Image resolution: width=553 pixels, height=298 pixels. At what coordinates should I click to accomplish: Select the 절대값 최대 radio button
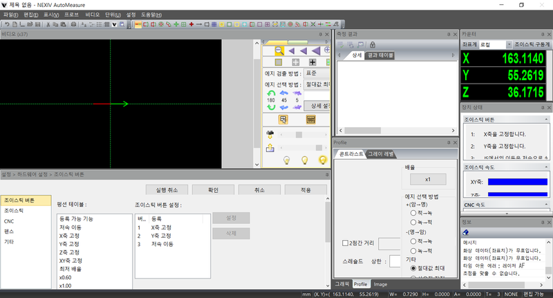pyautogui.click(x=414, y=268)
